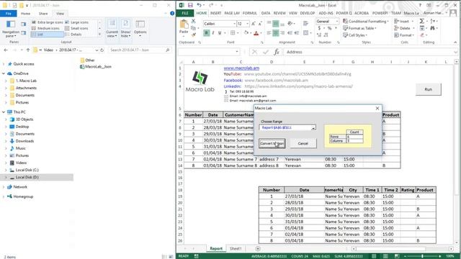Toggle Bold formatting in Excel
The width and height of the screenshot is (461, 259).
pyautogui.click(x=206, y=33)
